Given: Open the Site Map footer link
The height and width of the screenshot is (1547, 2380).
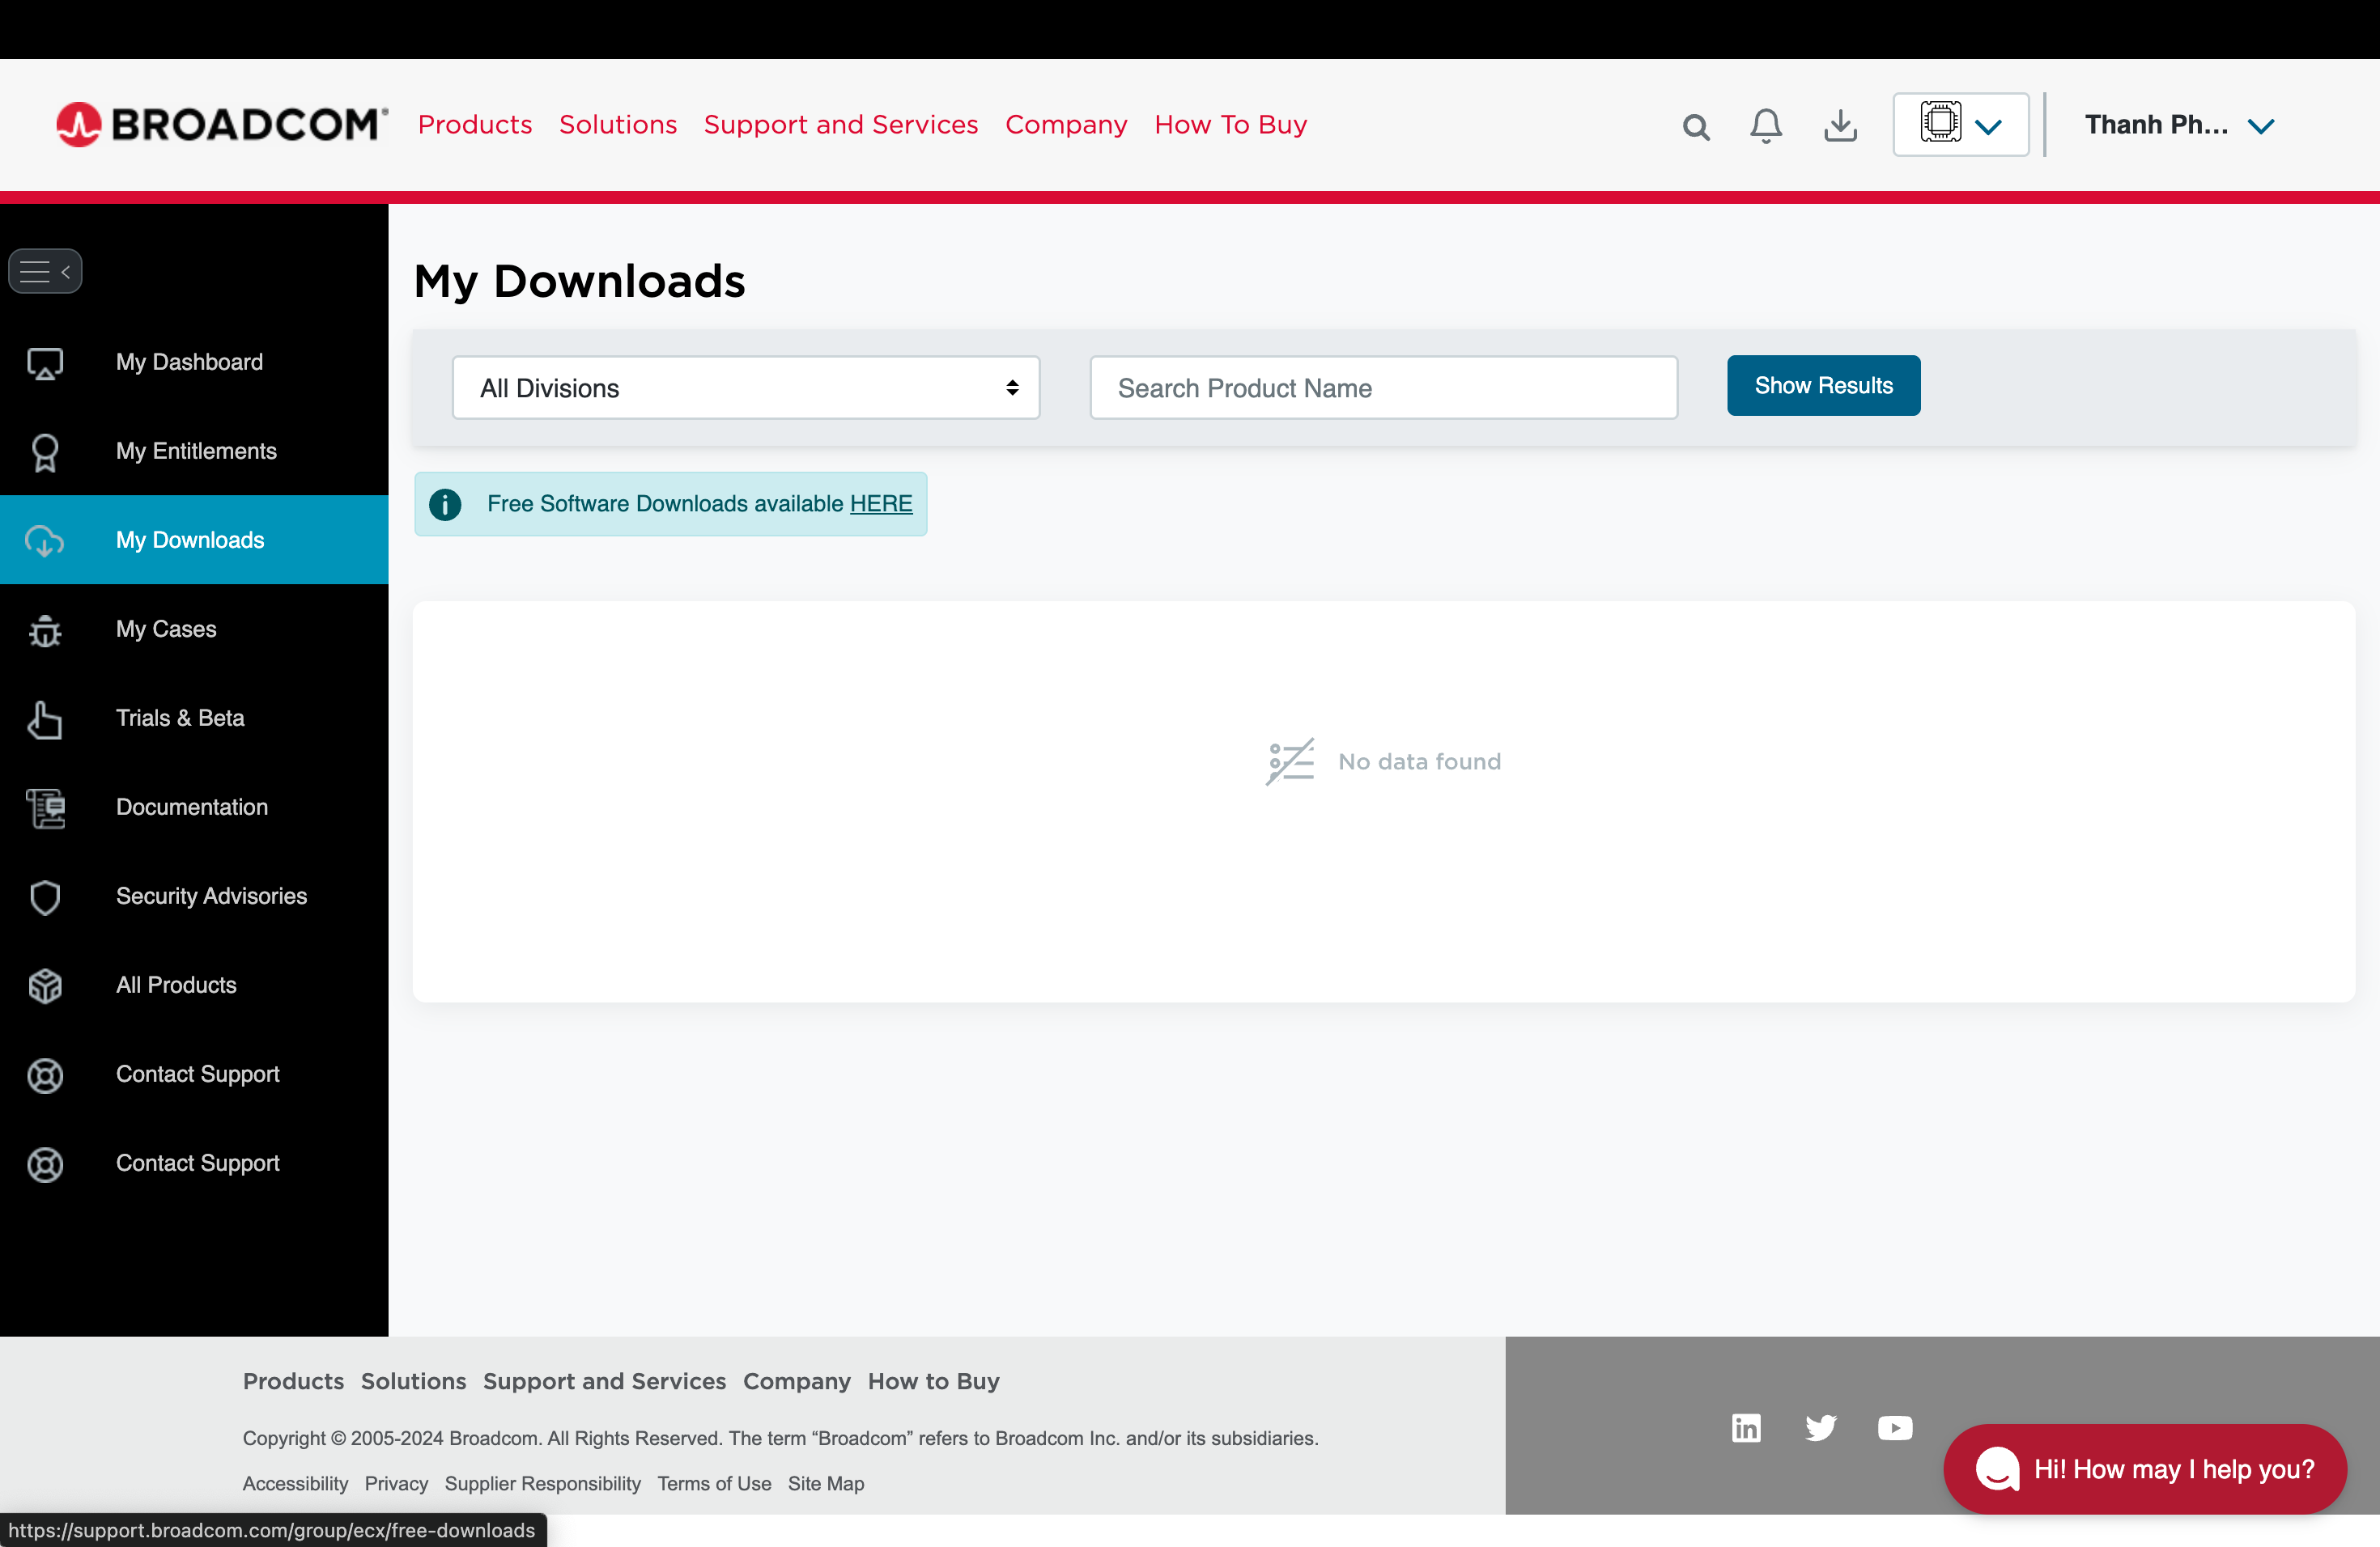Looking at the screenshot, I should [826, 1484].
